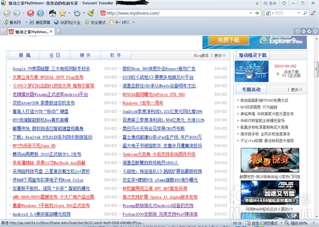The image size is (319, 227).
Task: Reload the page with the blue refresh icon
Action: (x=40, y=13)
